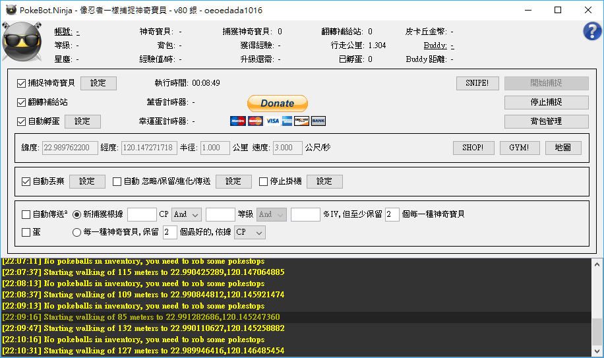Click 設定 button next to 自動孵蛋

tap(82, 122)
